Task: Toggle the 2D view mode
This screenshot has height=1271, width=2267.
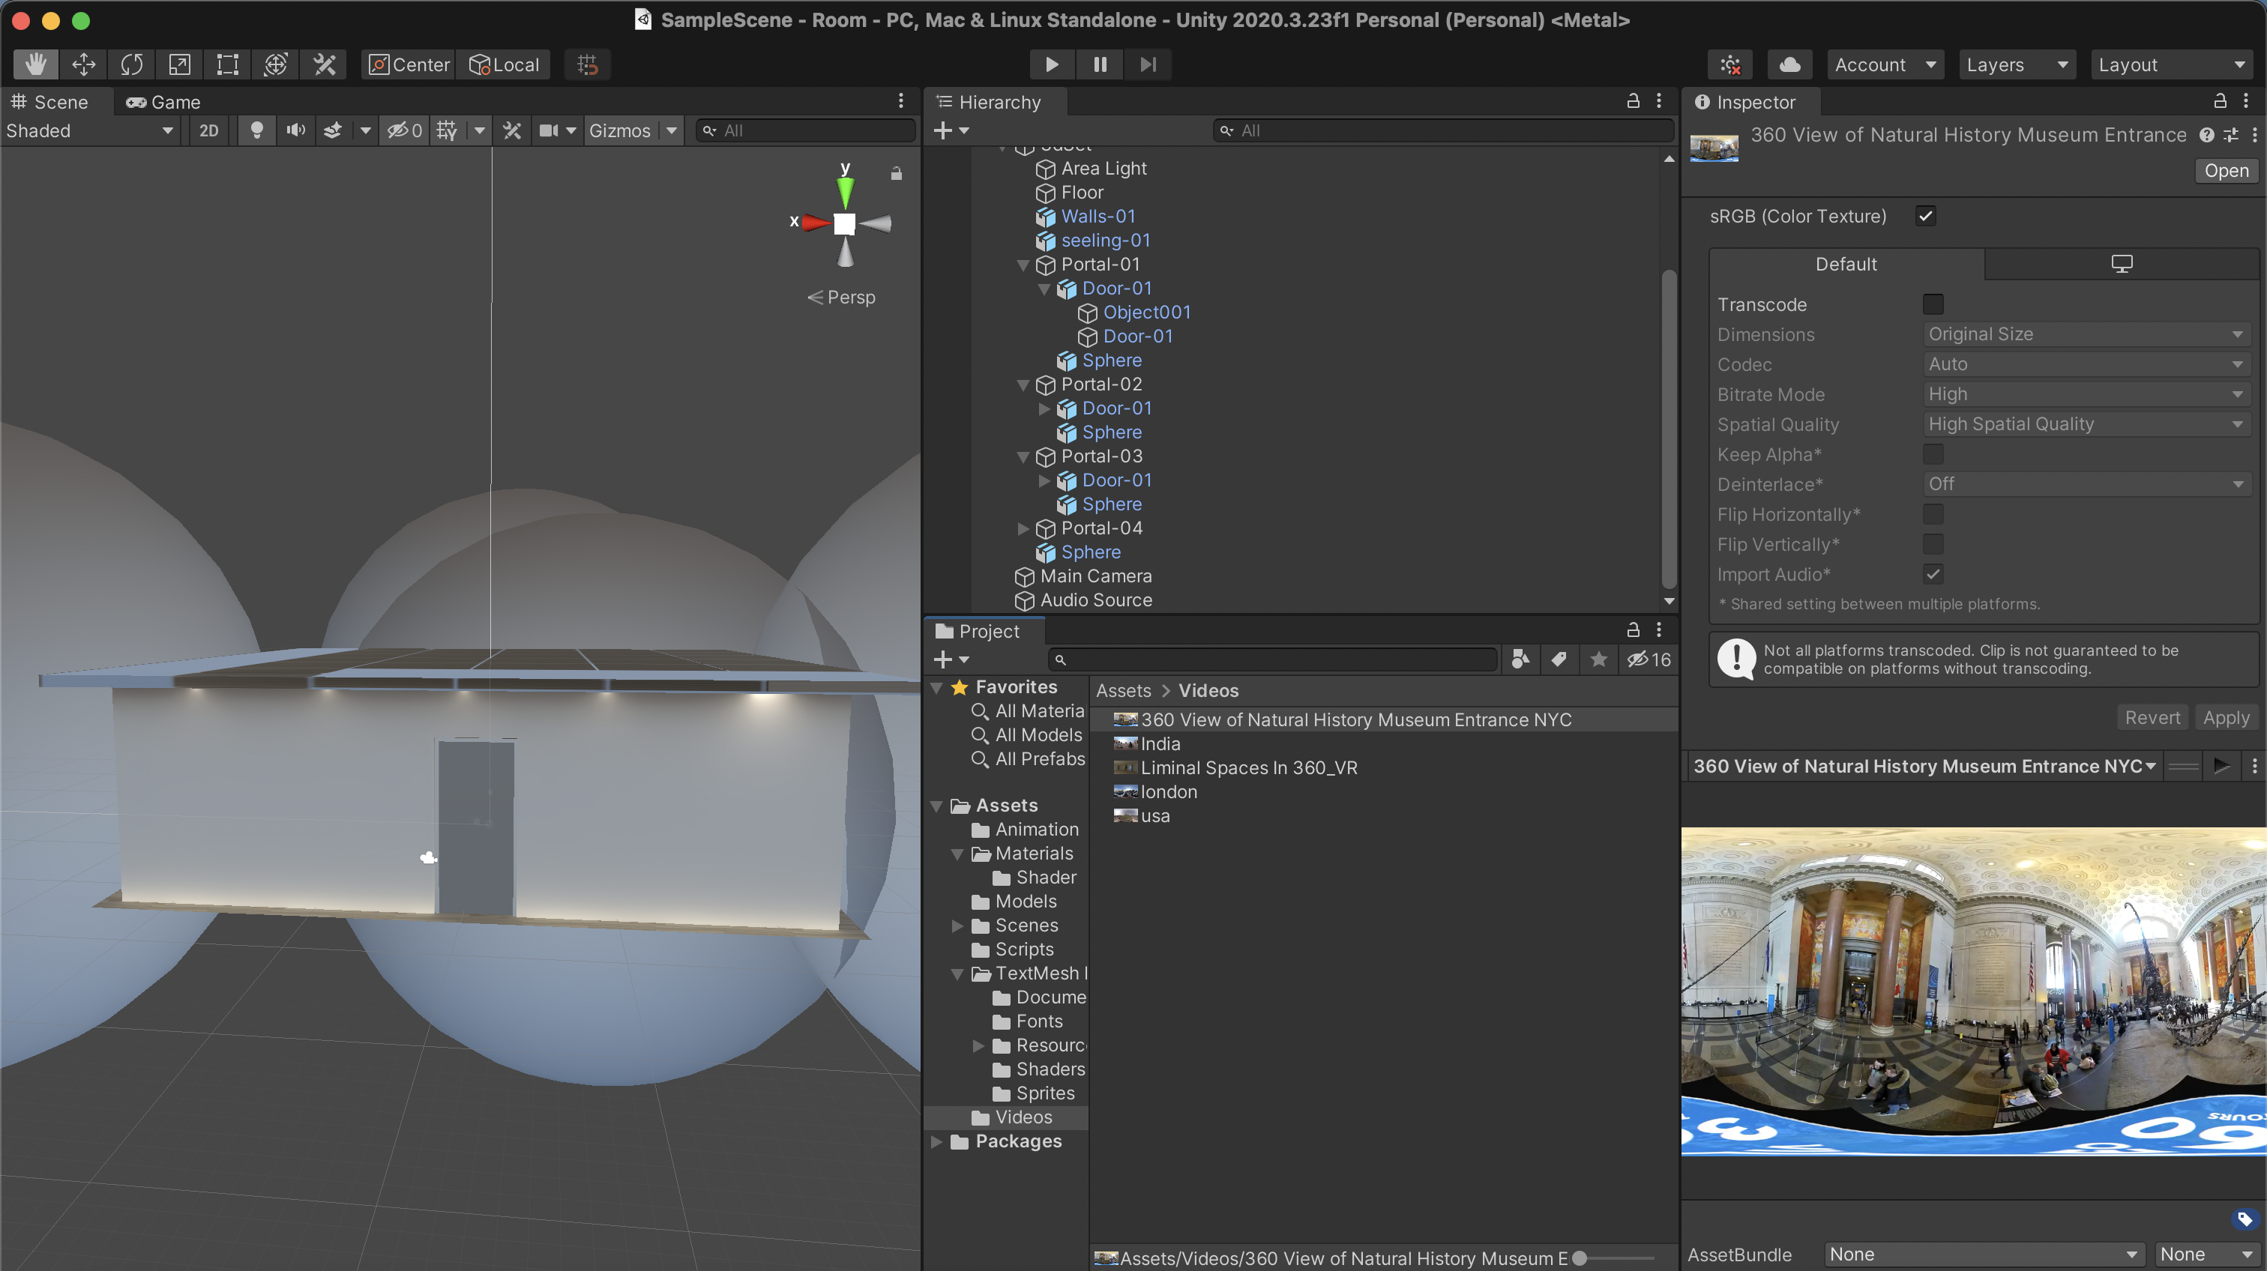Action: [x=208, y=130]
